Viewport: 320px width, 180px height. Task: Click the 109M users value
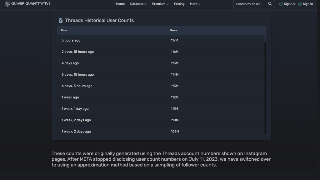[x=175, y=132]
